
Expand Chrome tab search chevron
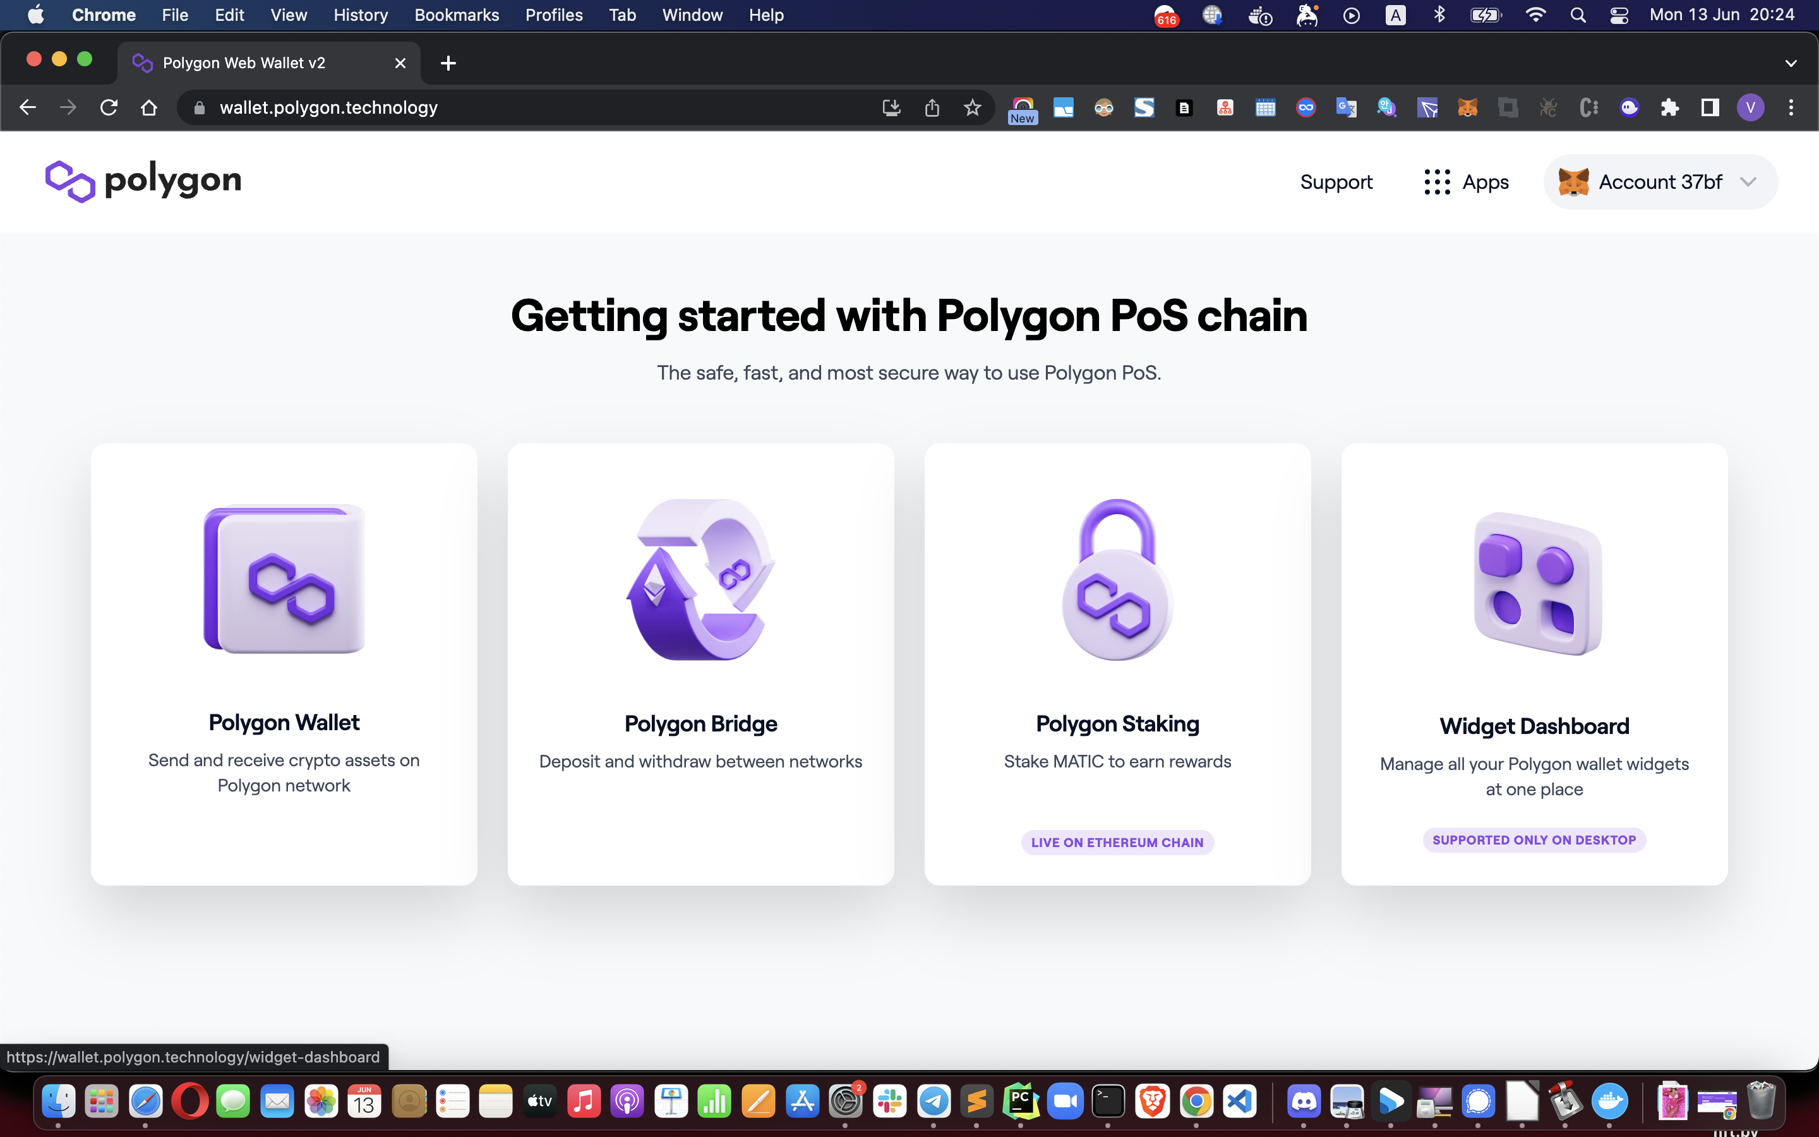pyautogui.click(x=1791, y=63)
